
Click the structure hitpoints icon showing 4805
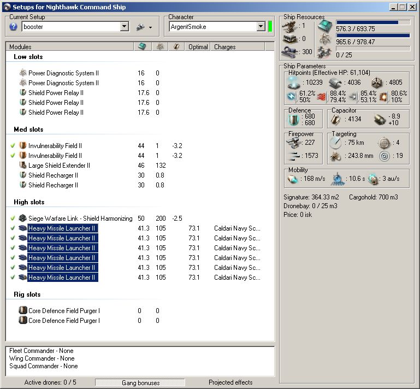(x=377, y=83)
